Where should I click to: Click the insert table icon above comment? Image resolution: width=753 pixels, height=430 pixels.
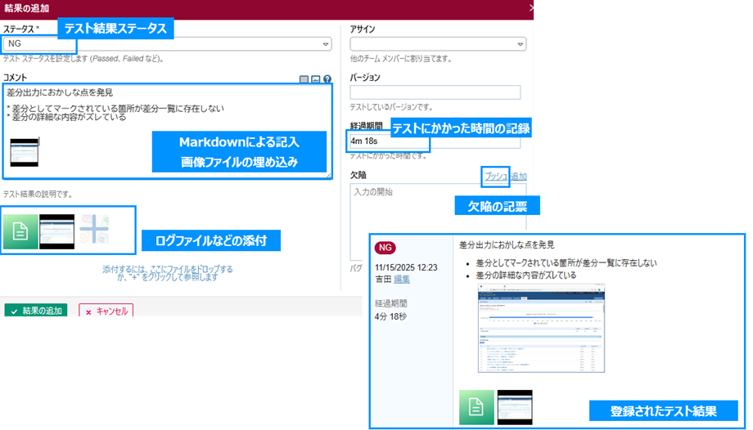304,79
